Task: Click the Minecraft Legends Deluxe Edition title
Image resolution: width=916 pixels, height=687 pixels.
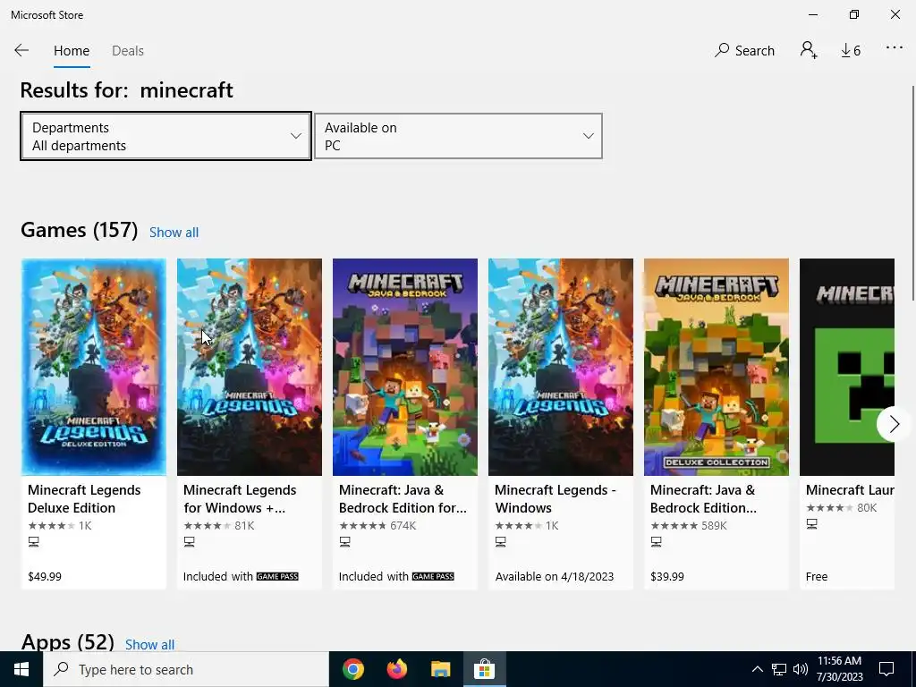Action: [84, 499]
